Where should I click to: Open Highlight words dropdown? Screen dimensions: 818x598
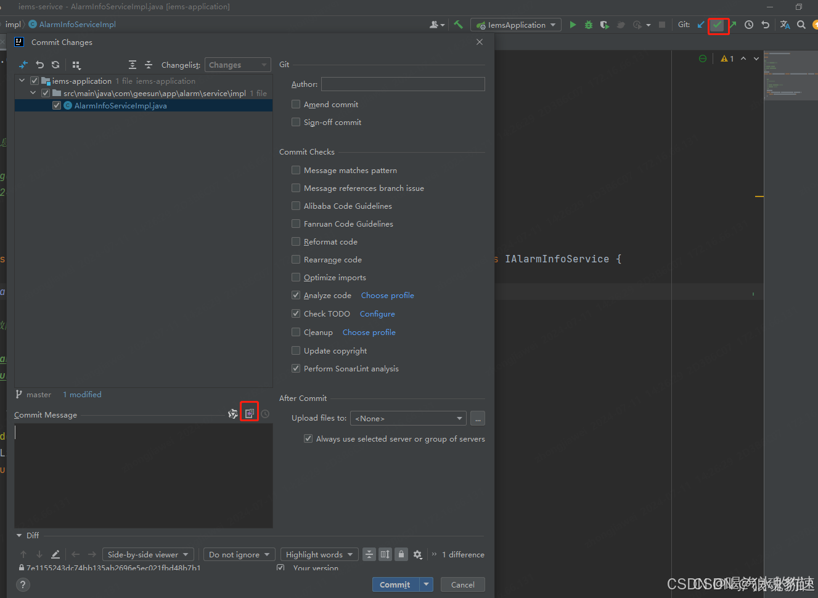click(319, 554)
